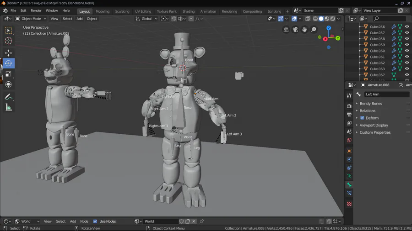Switch to the Sculpting workspace tab
The image size is (412, 231).
(122, 11)
